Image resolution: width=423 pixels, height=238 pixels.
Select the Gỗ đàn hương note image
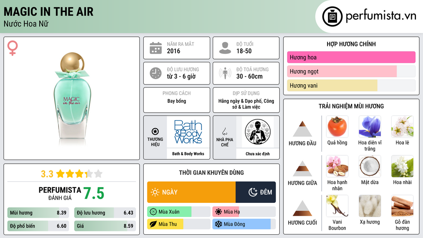[x=402, y=206]
